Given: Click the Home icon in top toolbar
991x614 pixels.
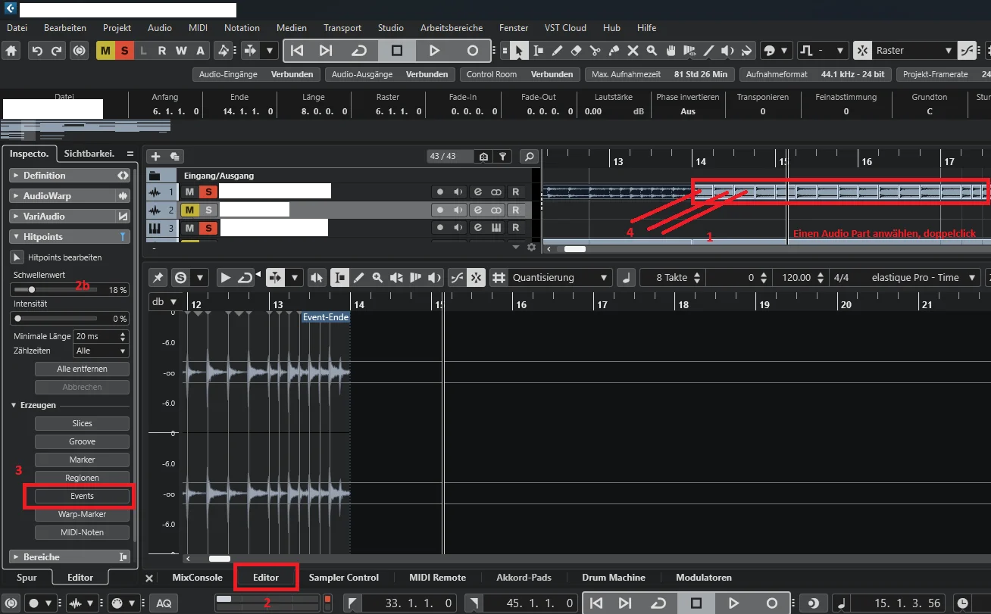Looking at the screenshot, I should pyautogui.click(x=12, y=51).
